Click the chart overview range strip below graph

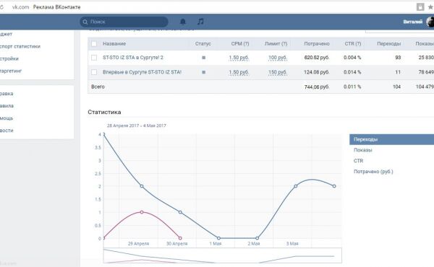click(223, 255)
